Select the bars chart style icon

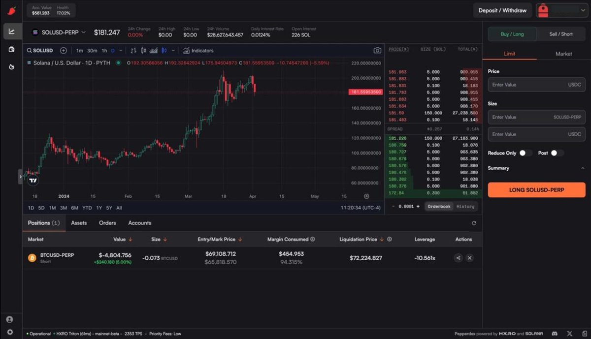133,50
